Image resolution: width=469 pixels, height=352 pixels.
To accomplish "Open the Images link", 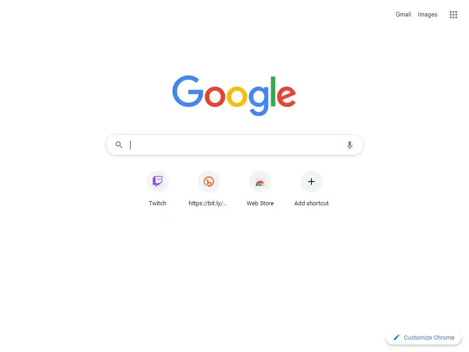I will (x=427, y=14).
